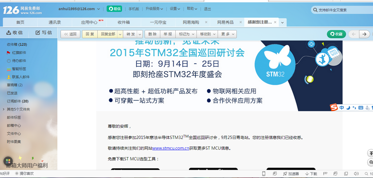Open the 一元夺宝 tab
This screenshot has height=178, width=373.
pyautogui.click(x=158, y=22)
